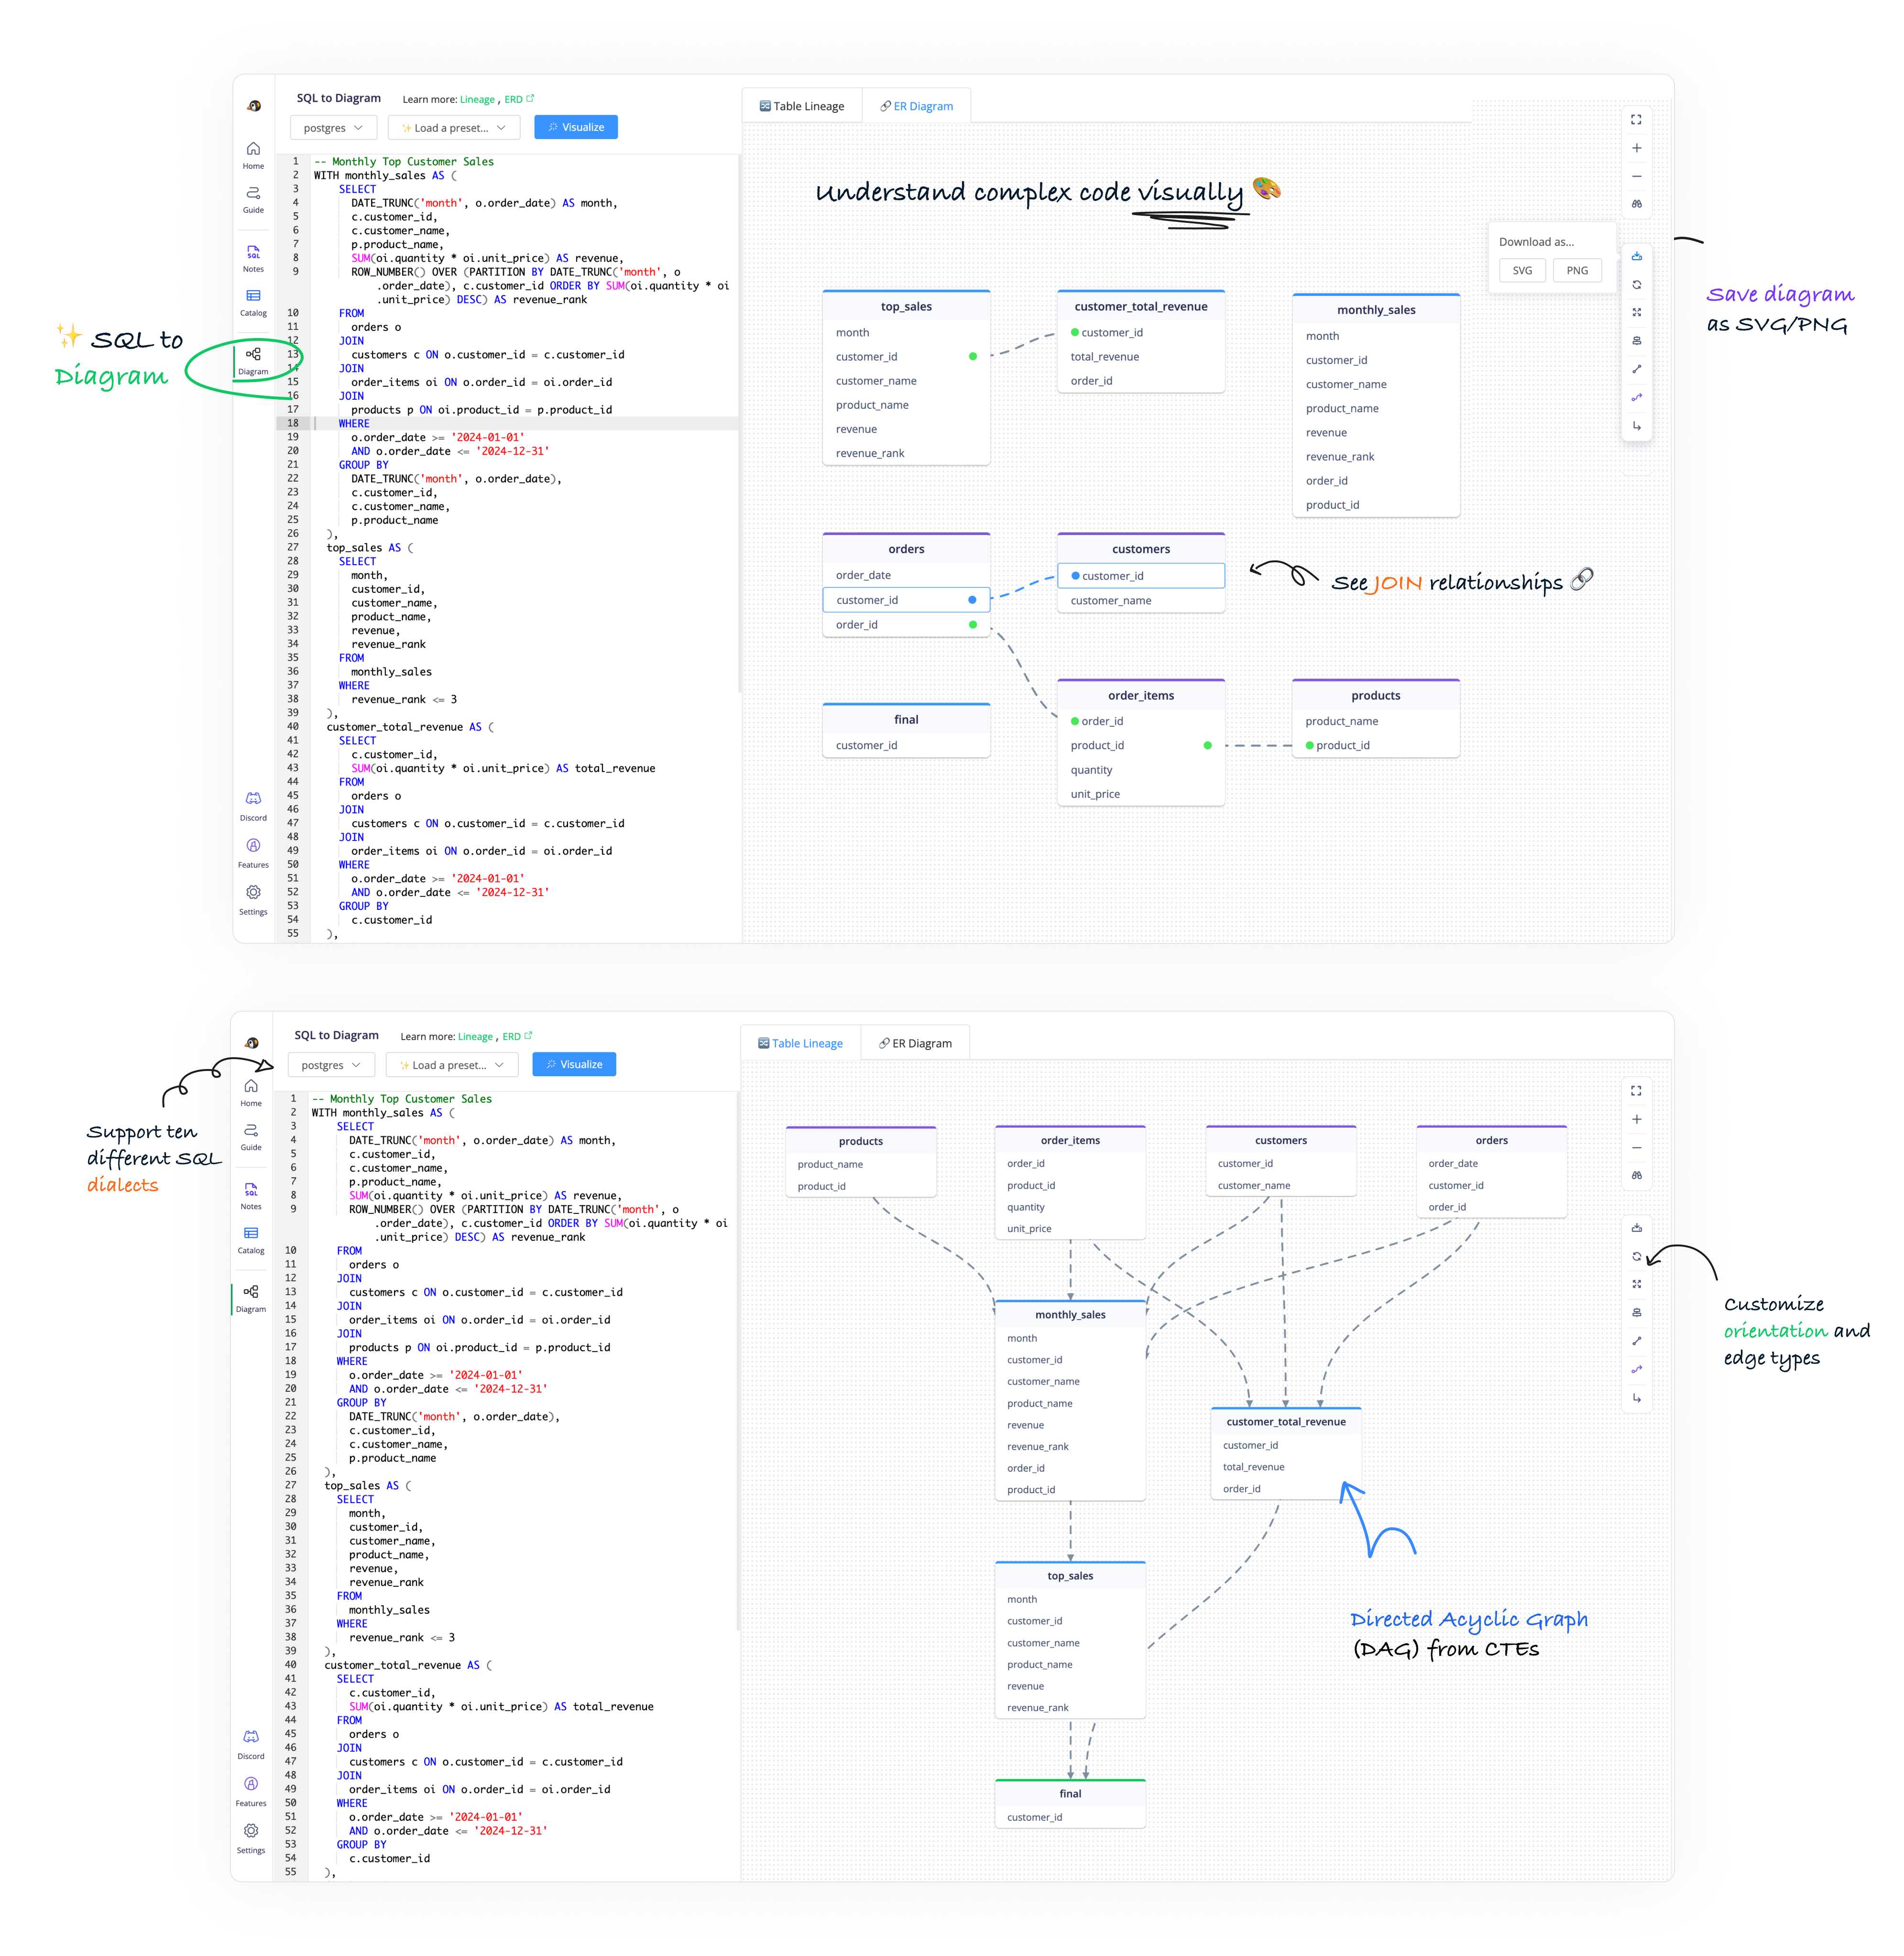Enable curved edge type in lower lineage toolbar

tap(1636, 1369)
